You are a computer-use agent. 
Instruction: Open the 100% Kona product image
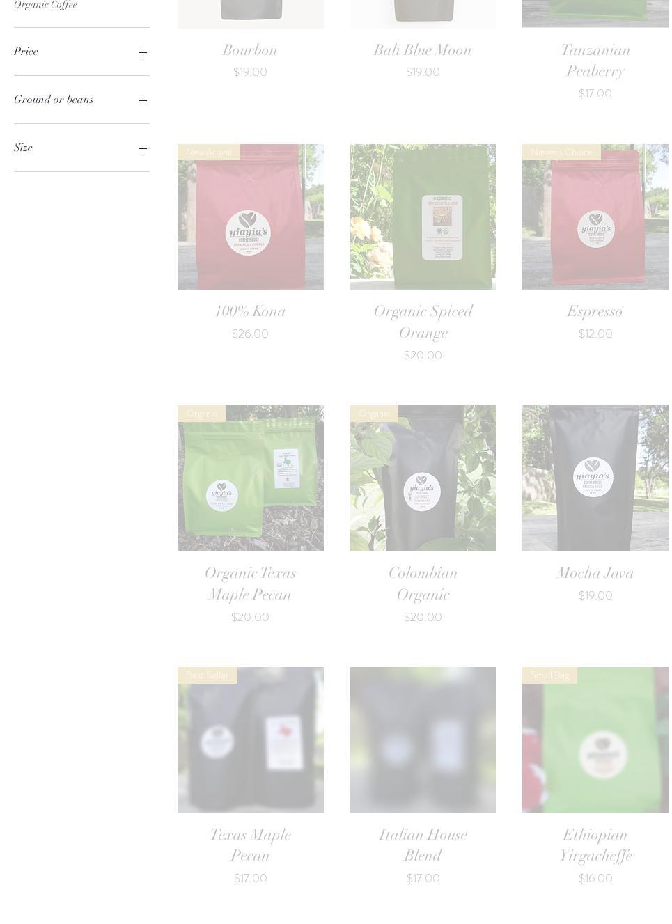pos(251,217)
